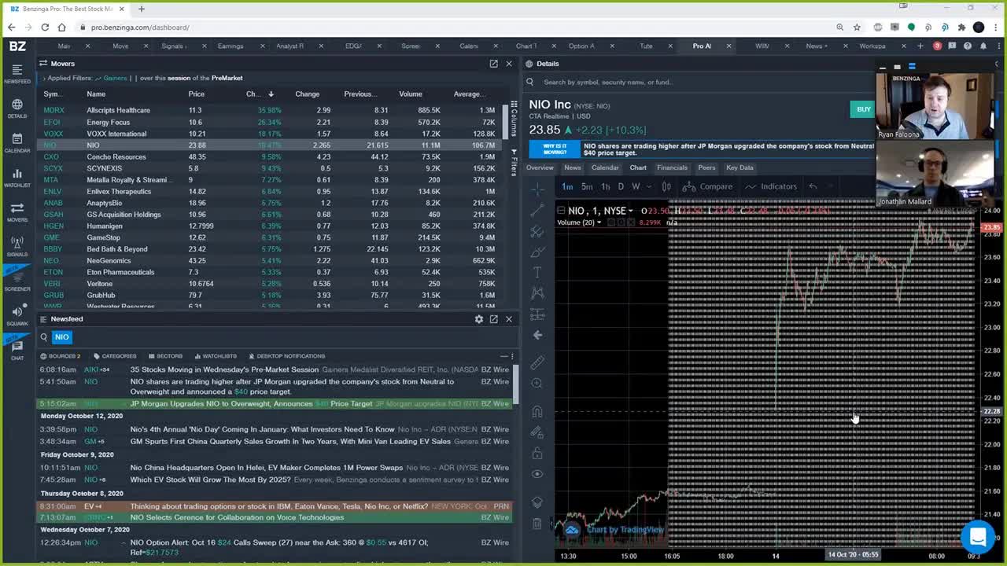This screenshot has height=566, width=1007.
Task: Expand the Filters side panel
Action: pyautogui.click(x=514, y=163)
